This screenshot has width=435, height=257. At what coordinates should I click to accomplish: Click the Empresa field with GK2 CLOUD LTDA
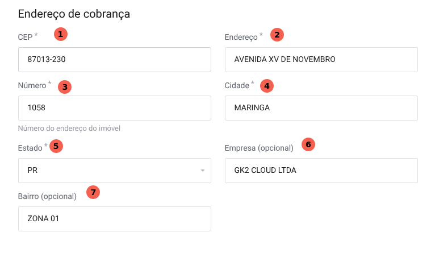pyautogui.click(x=321, y=171)
